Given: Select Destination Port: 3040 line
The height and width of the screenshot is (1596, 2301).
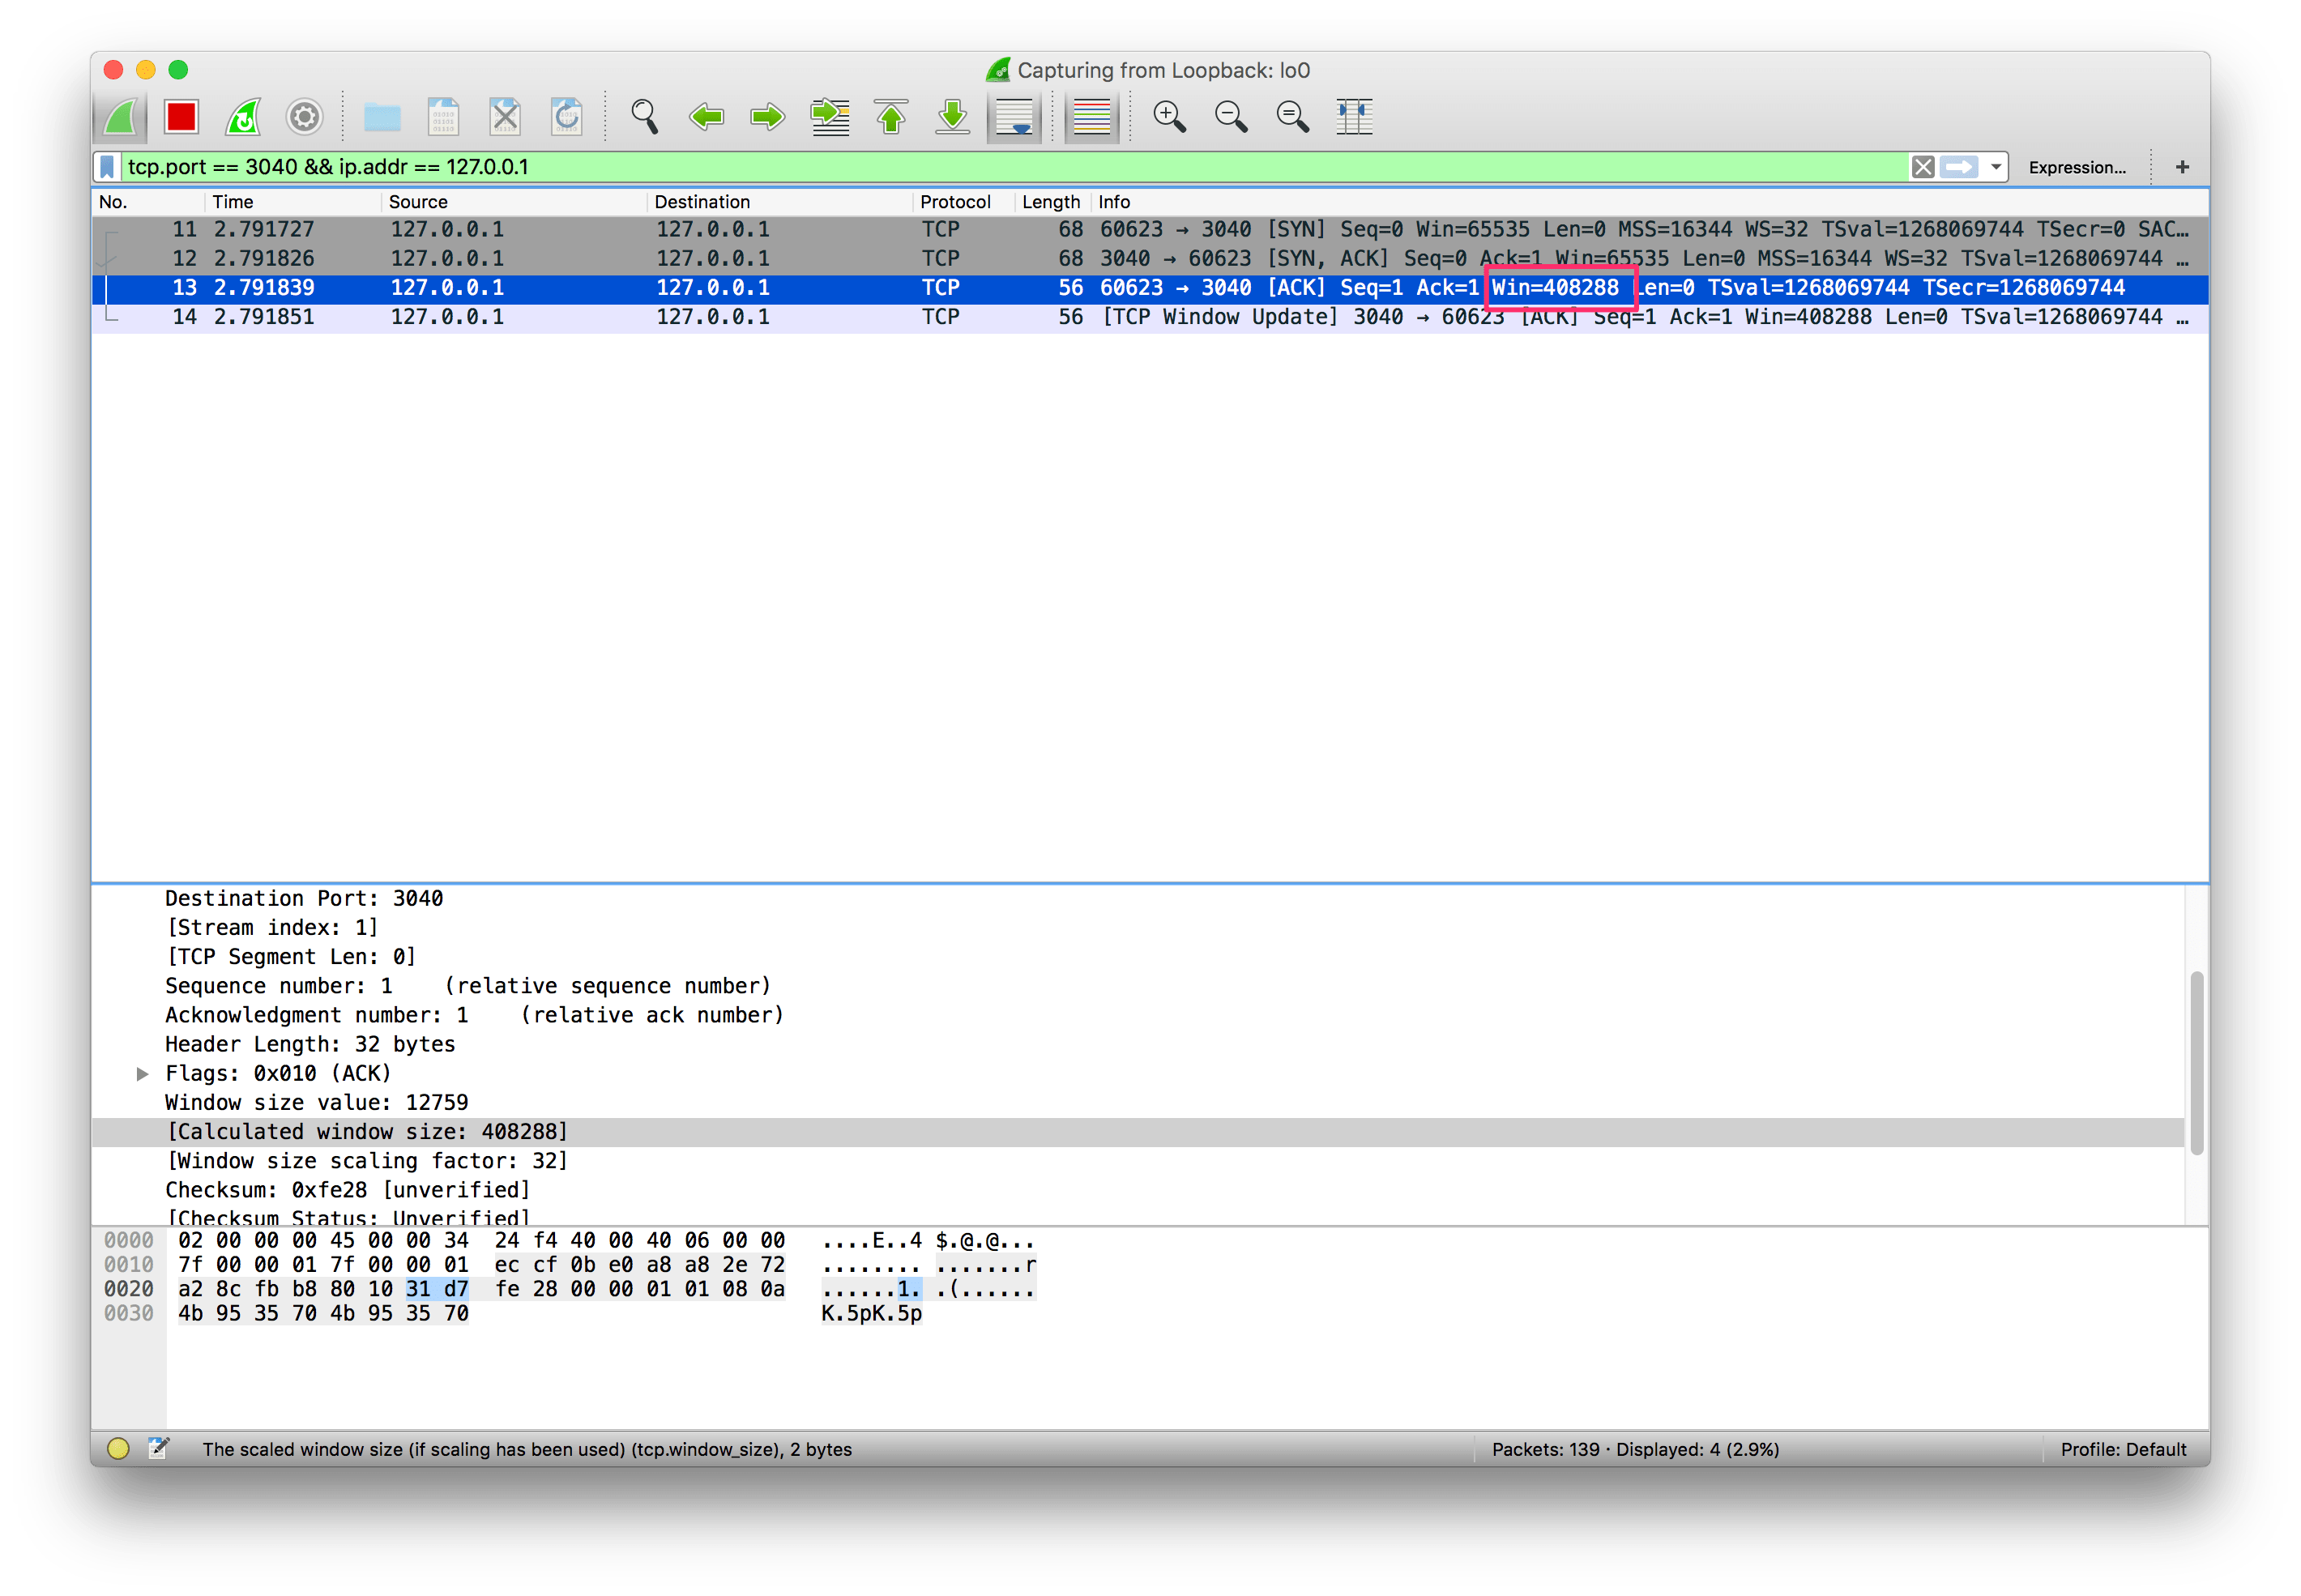Looking at the screenshot, I should (x=1137, y=899).
